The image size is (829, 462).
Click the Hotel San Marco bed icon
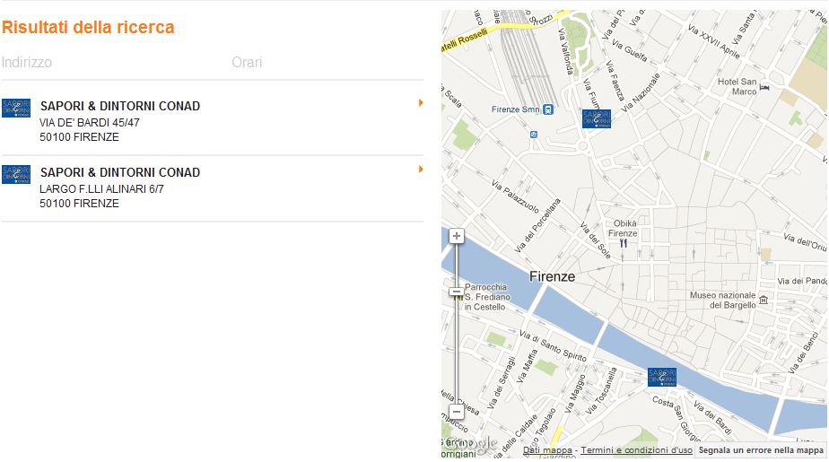(764, 87)
